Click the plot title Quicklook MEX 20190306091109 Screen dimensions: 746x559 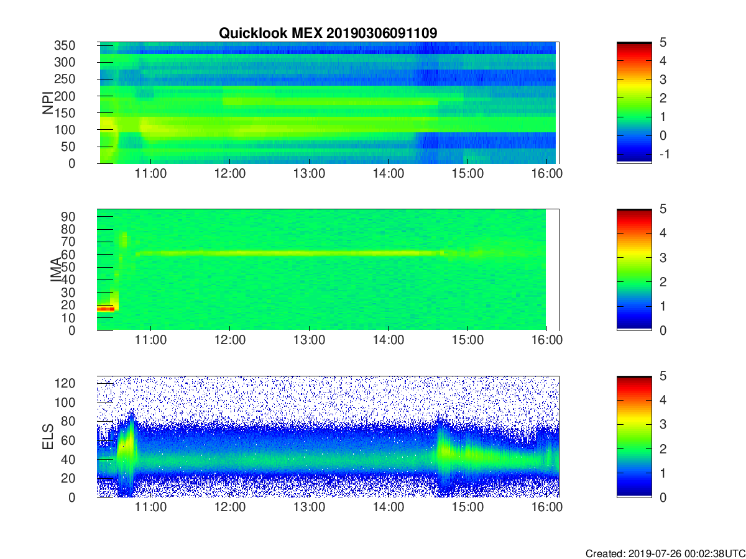click(328, 33)
